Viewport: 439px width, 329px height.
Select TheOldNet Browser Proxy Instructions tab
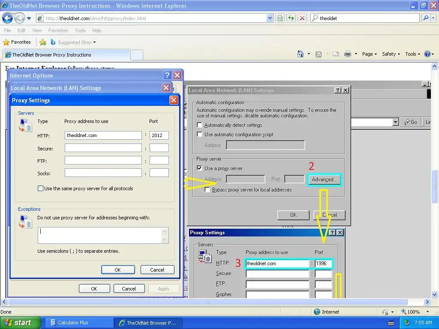click(x=66, y=55)
